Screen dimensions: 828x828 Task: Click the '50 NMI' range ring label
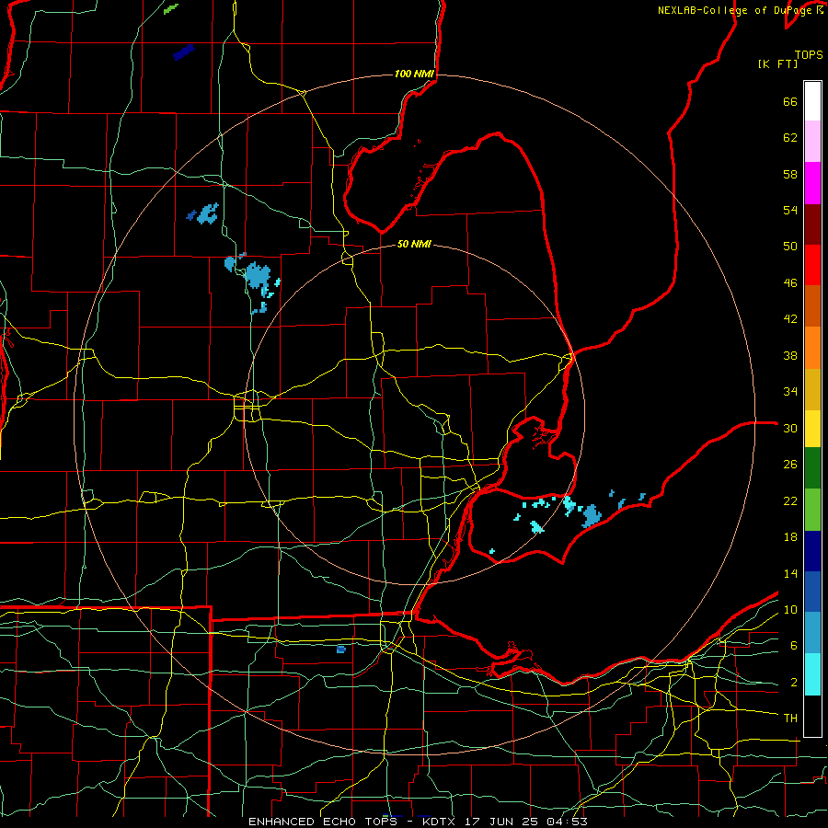414,244
